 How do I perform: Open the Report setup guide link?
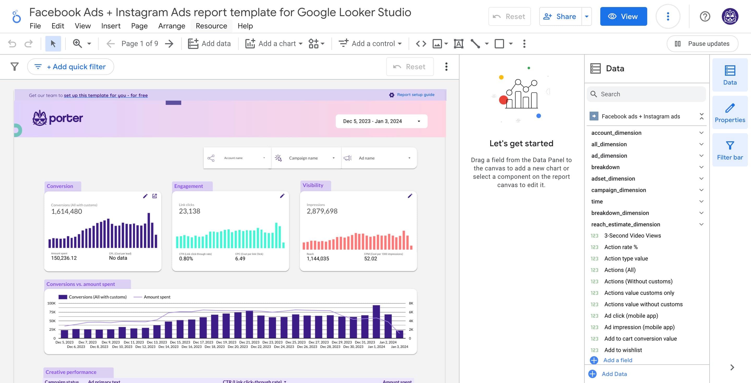point(412,94)
